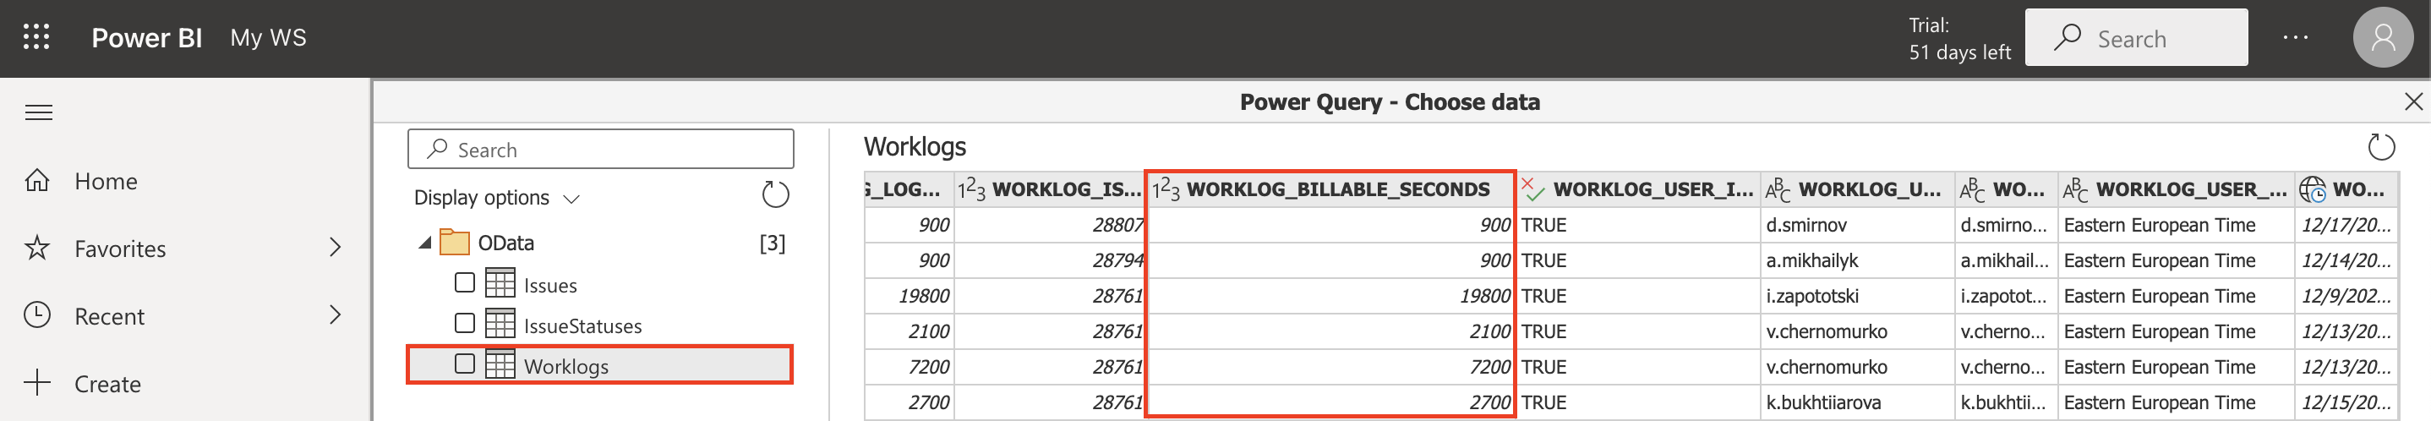The width and height of the screenshot is (2431, 421).
Task: Open the My WS workspace link
Action: pyautogui.click(x=268, y=38)
